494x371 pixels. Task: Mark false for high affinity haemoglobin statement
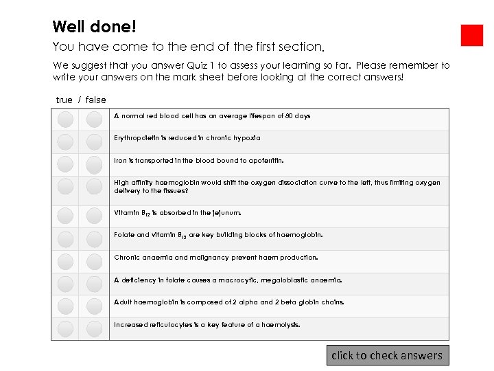point(94,188)
